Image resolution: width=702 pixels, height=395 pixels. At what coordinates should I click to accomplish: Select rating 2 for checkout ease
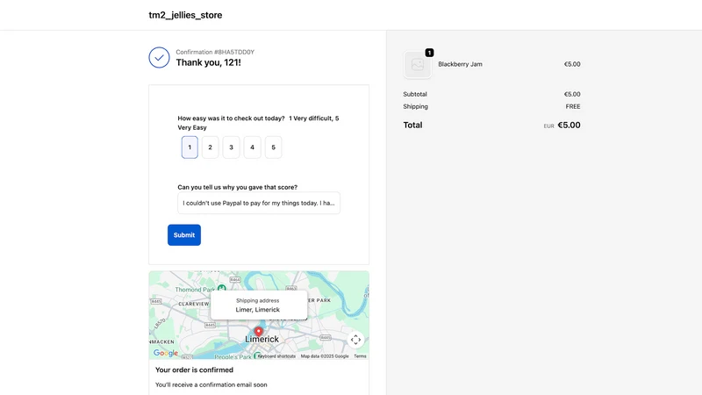tap(210, 147)
